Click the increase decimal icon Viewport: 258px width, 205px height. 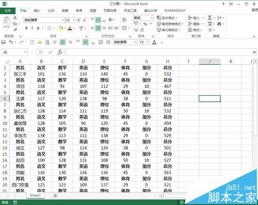pyautogui.click(x=136, y=30)
